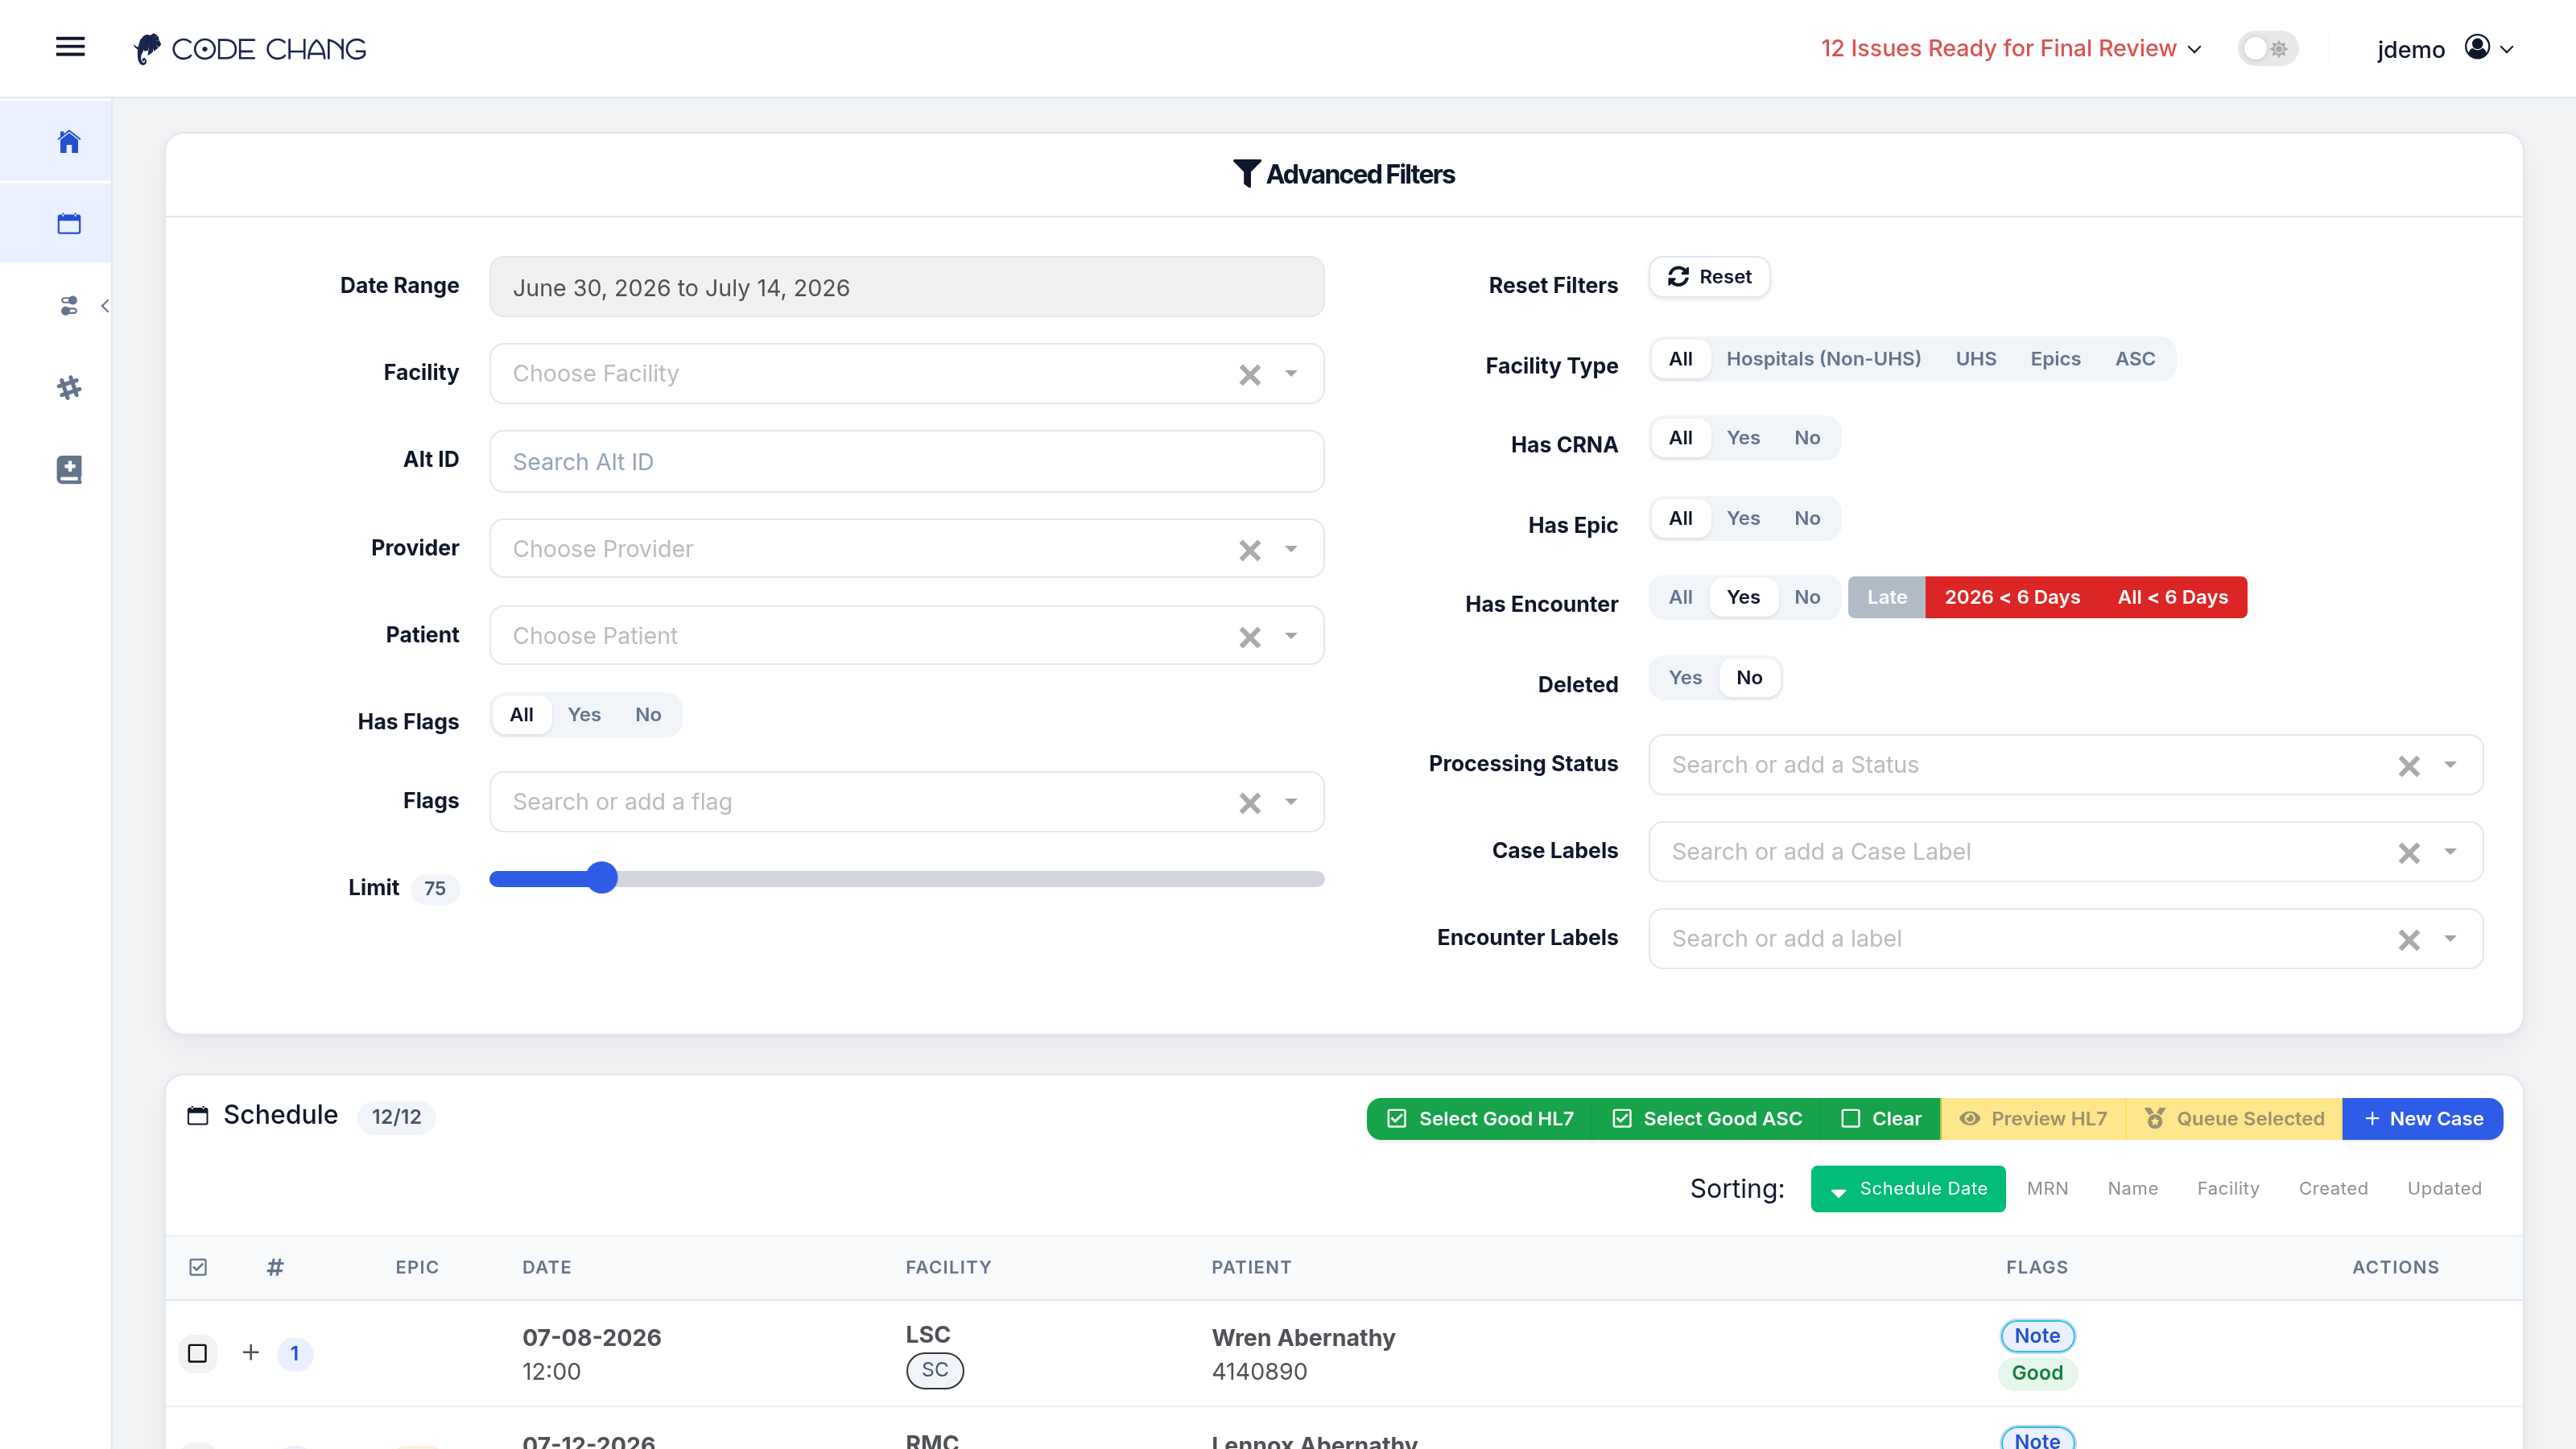Clear the Encounter Labels X
The image size is (2576, 1449).
tap(2409, 939)
